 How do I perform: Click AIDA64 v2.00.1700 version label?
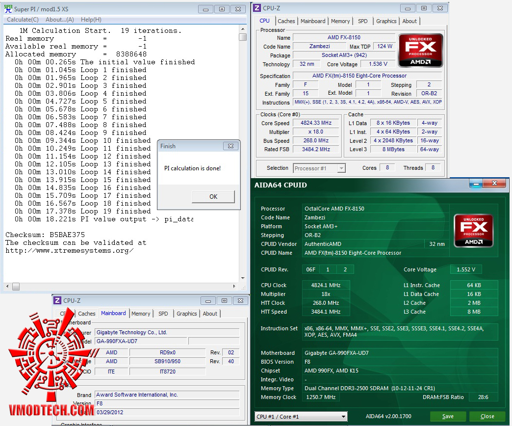(388, 416)
